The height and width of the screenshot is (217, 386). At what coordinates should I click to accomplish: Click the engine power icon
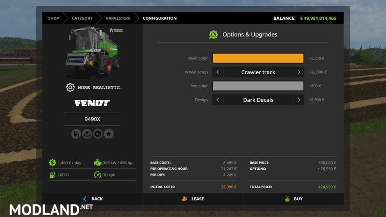pos(97,163)
